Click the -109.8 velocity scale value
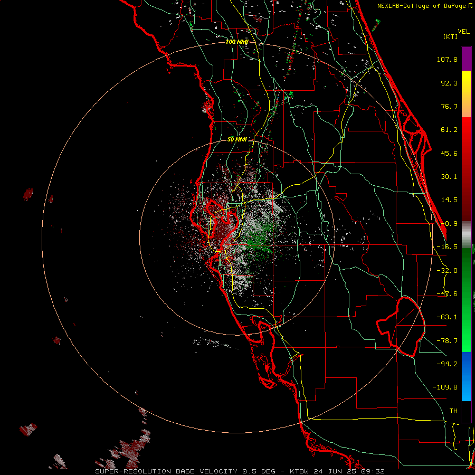 pos(445,387)
